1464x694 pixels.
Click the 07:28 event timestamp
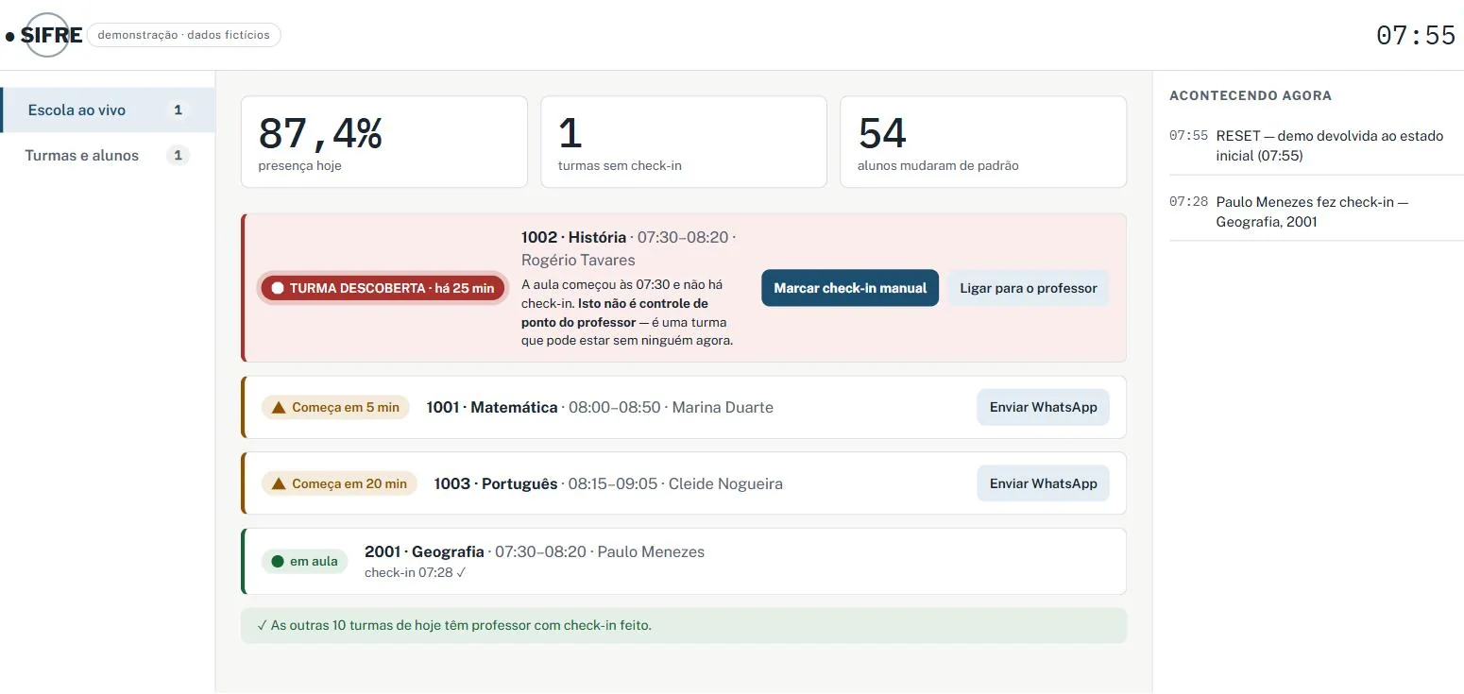pyautogui.click(x=1188, y=202)
